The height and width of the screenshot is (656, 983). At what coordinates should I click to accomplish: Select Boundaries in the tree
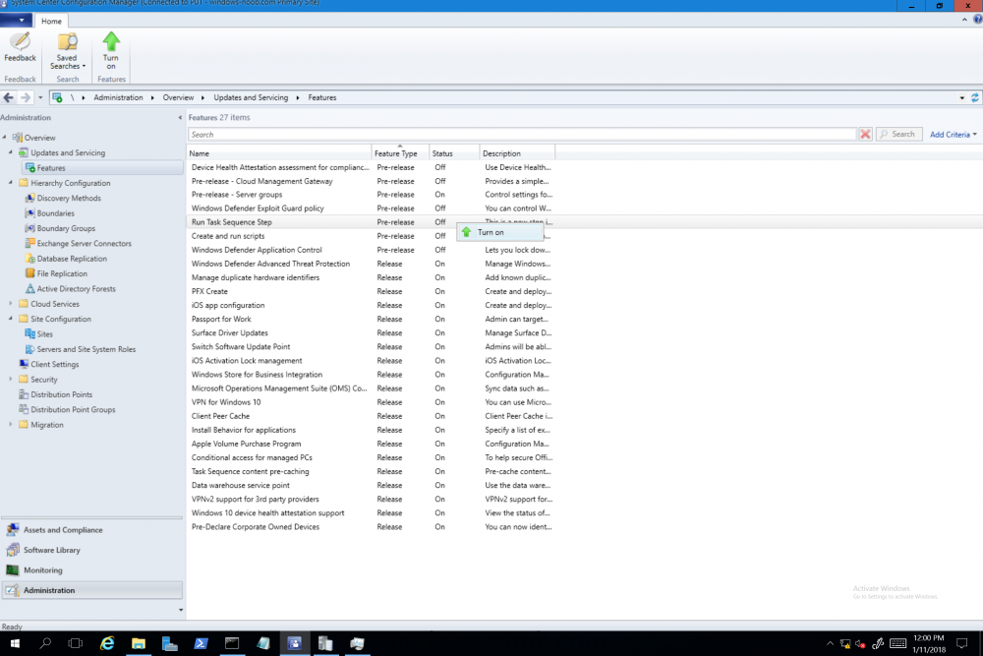pyautogui.click(x=55, y=213)
